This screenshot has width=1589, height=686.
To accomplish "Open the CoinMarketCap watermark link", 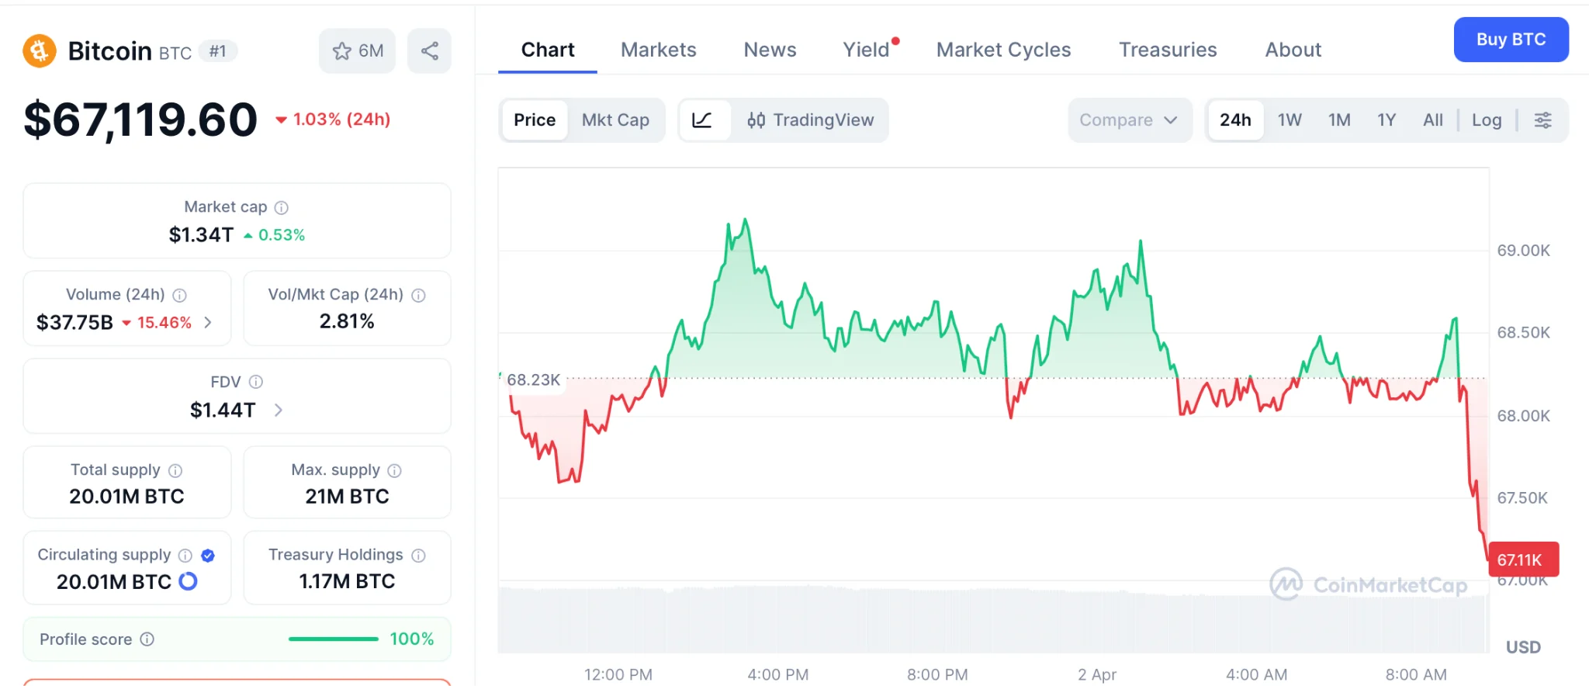I will point(1372,585).
